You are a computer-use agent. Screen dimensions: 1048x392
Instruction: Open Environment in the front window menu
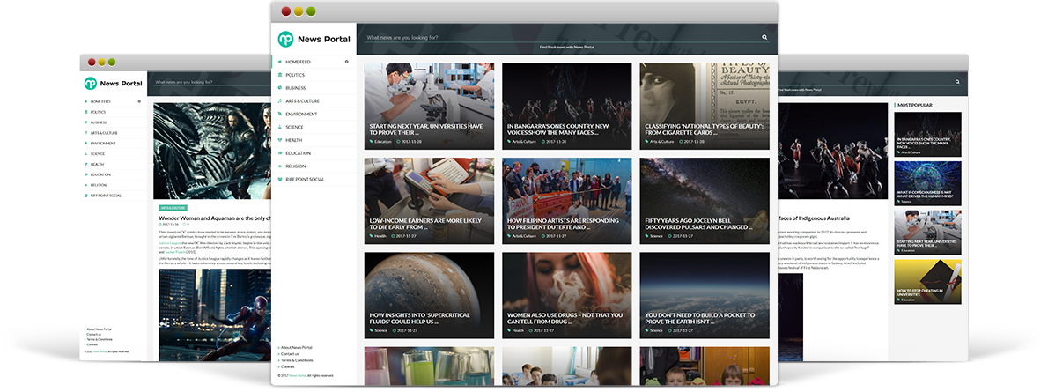[x=314, y=114]
